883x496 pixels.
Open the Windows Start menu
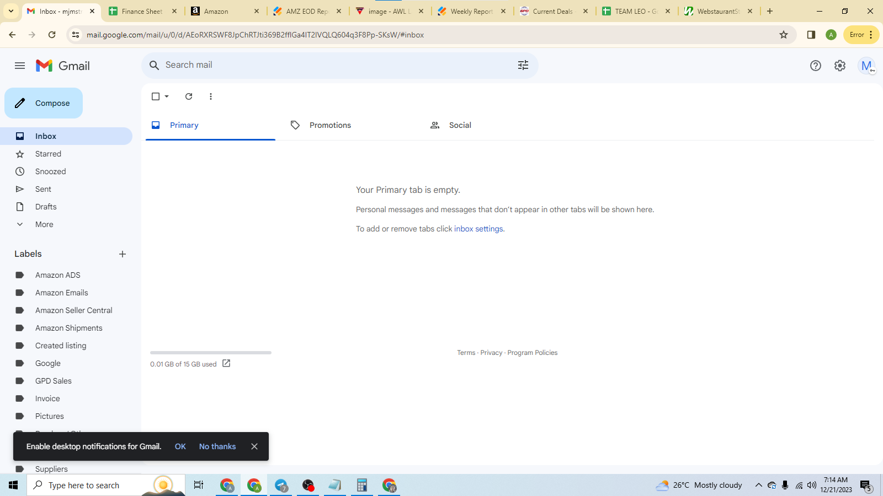[x=13, y=485]
